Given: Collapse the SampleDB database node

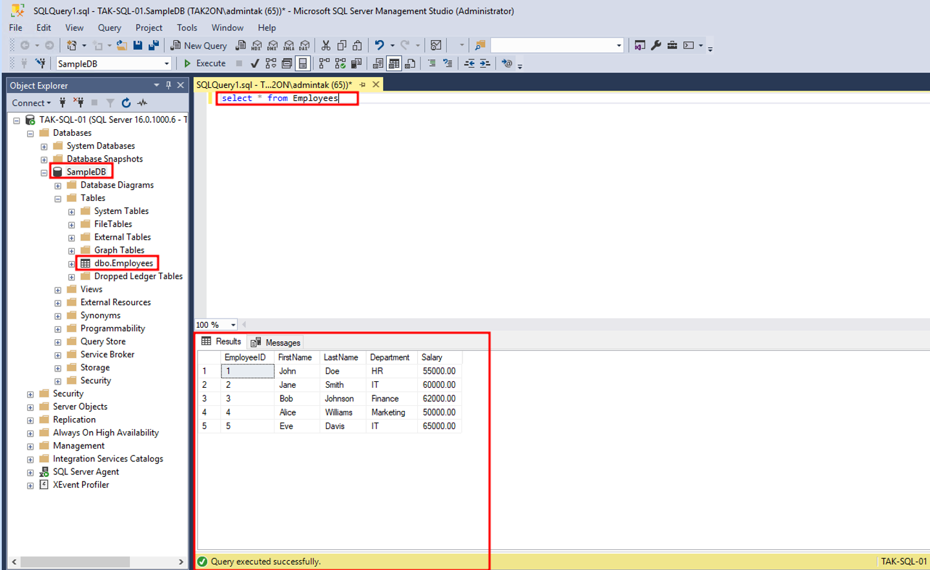Looking at the screenshot, I should [44, 173].
